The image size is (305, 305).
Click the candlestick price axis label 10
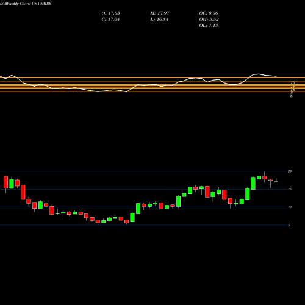coord(290,207)
